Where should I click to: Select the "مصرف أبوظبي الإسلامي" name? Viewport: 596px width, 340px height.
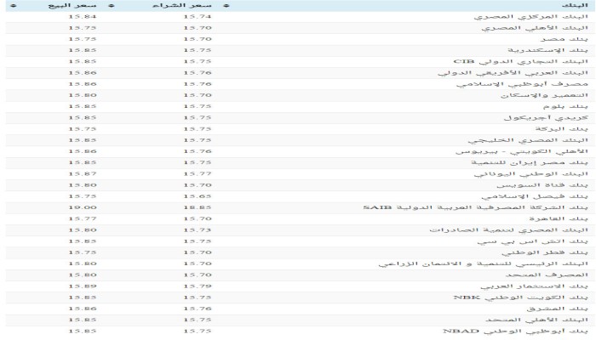(x=522, y=84)
